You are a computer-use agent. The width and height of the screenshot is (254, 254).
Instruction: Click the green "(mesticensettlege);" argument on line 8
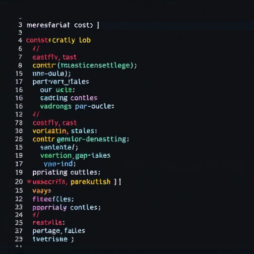coord(97,65)
